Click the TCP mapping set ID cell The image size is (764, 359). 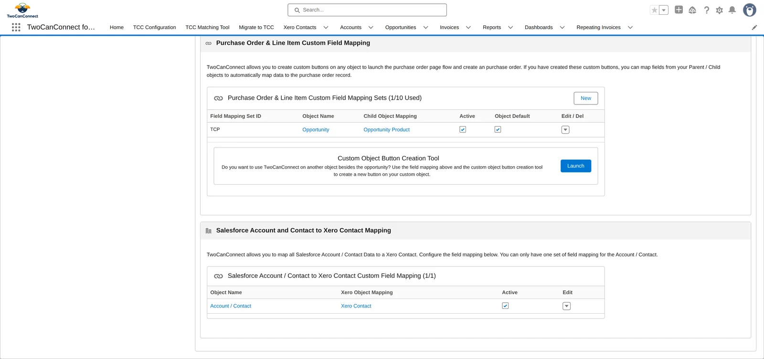(x=215, y=129)
